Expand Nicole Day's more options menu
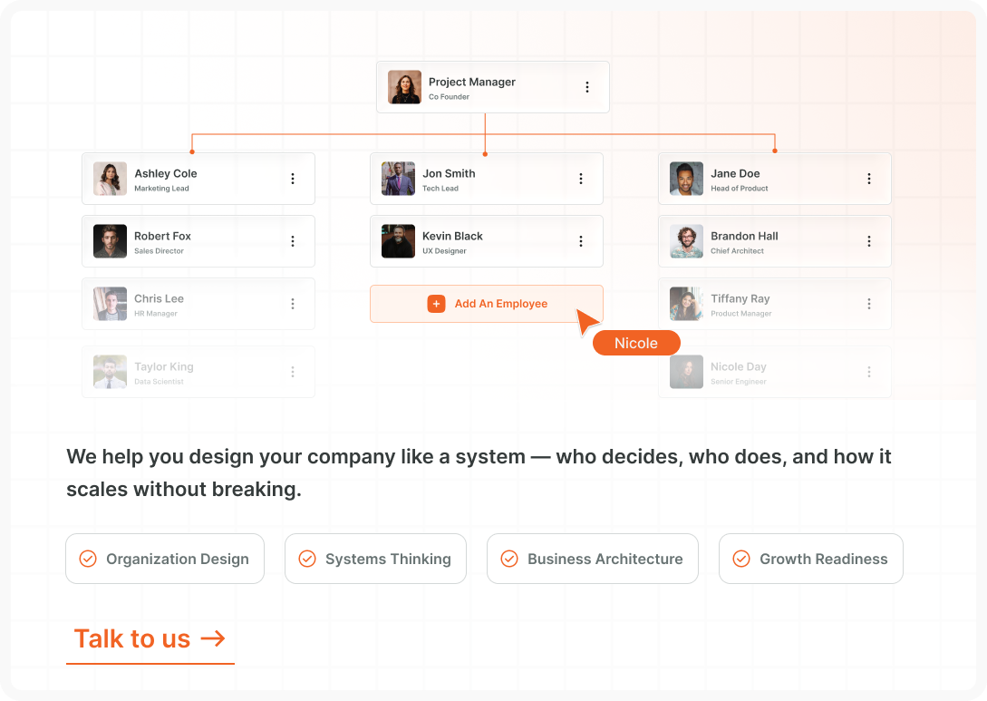Image resolution: width=987 pixels, height=701 pixels. (x=869, y=372)
